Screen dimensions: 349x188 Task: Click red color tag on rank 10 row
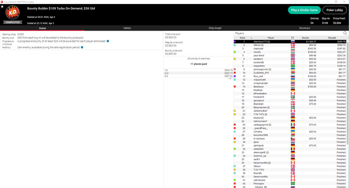tap(235, 73)
